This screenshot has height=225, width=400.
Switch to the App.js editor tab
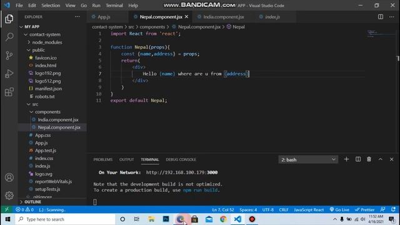point(104,17)
